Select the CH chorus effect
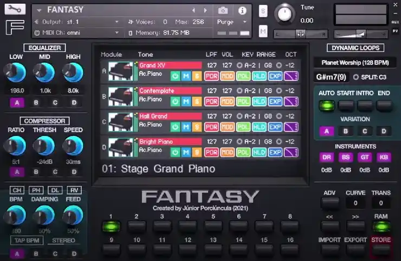 [x=17, y=190]
